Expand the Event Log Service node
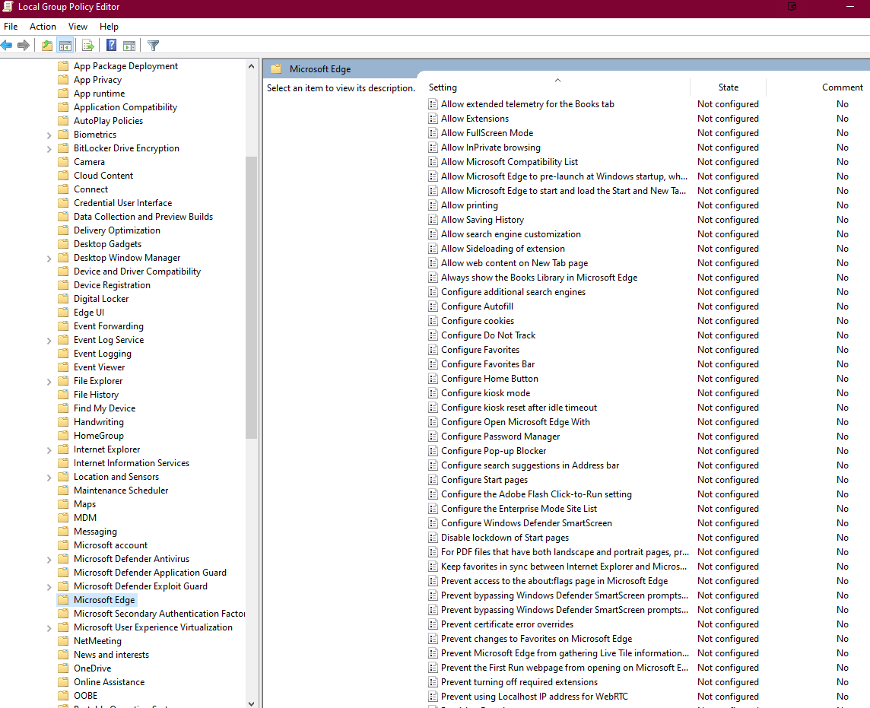This screenshot has height=708, width=870. click(49, 340)
